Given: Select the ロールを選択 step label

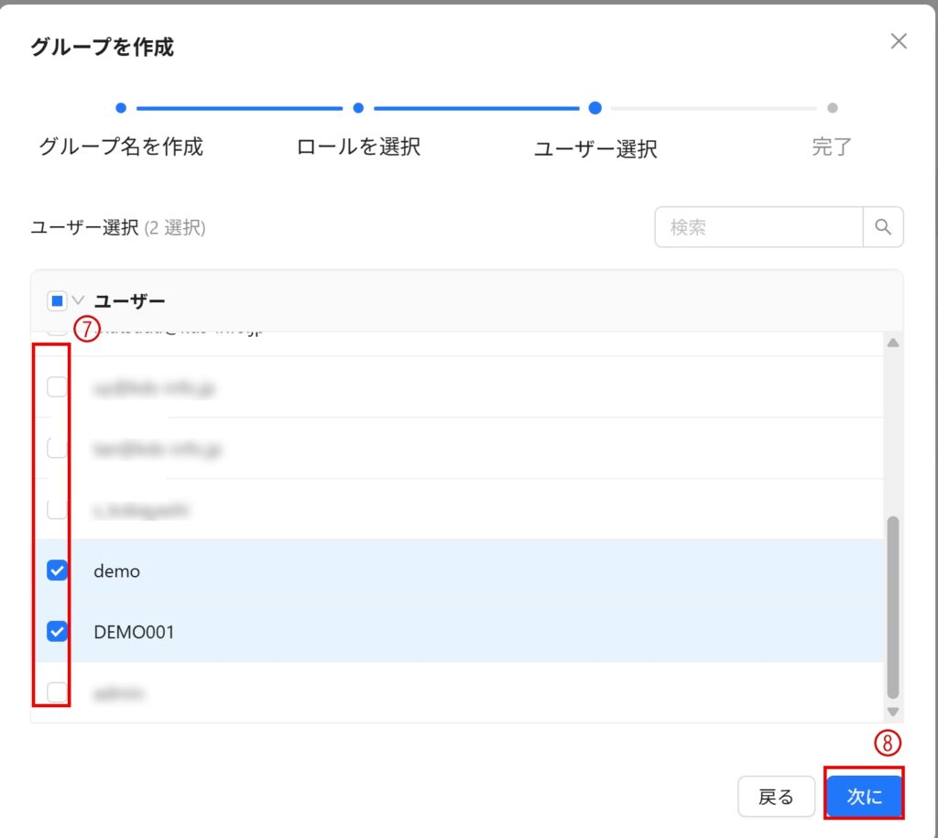Looking at the screenshot, I should click(x=358, y=147).
